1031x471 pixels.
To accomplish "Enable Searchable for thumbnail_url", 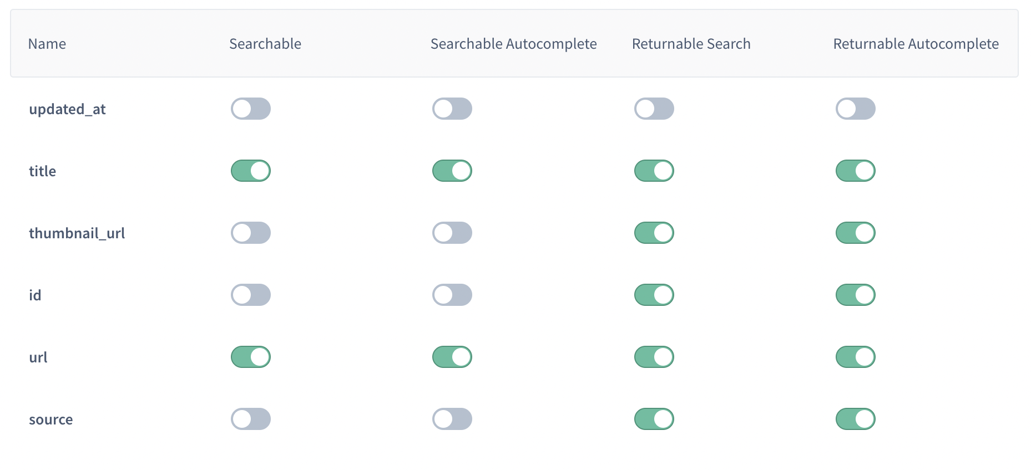I will 251,233.
